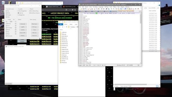
Task: Click Set Information button in Scan Results
Action: pyautogui.click(x=9, y=84)
